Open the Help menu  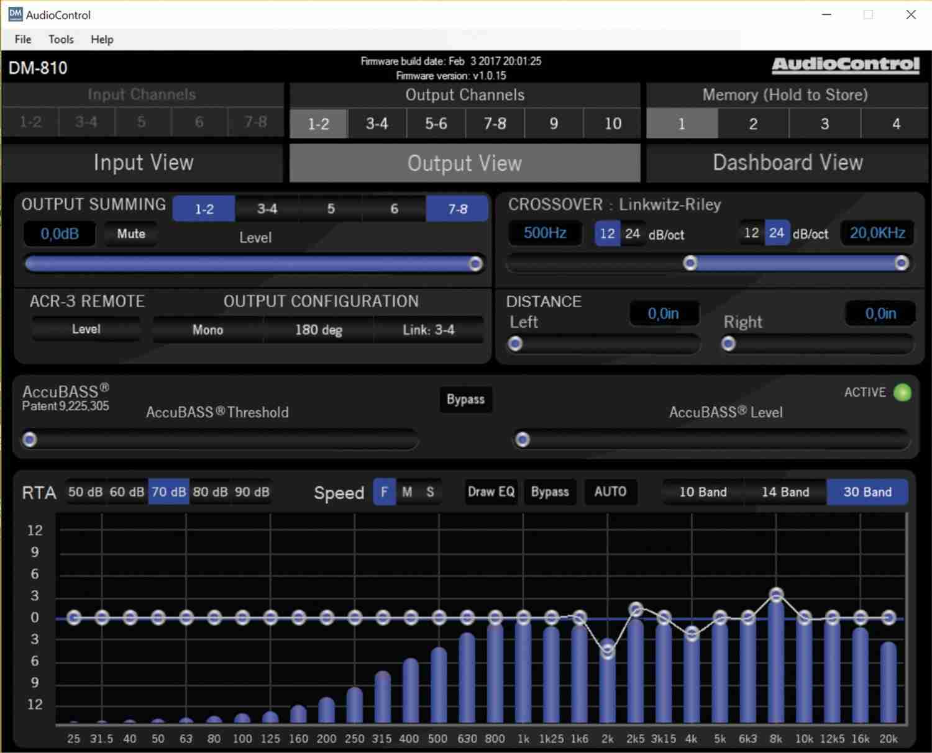102,39
